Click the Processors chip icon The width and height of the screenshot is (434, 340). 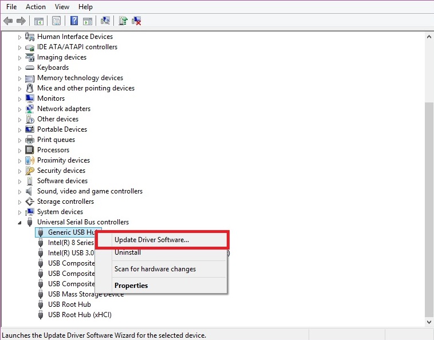30,150
